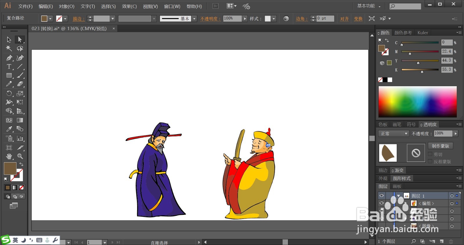
Task: Set toolbox fill mode to None
Action: 21,187
